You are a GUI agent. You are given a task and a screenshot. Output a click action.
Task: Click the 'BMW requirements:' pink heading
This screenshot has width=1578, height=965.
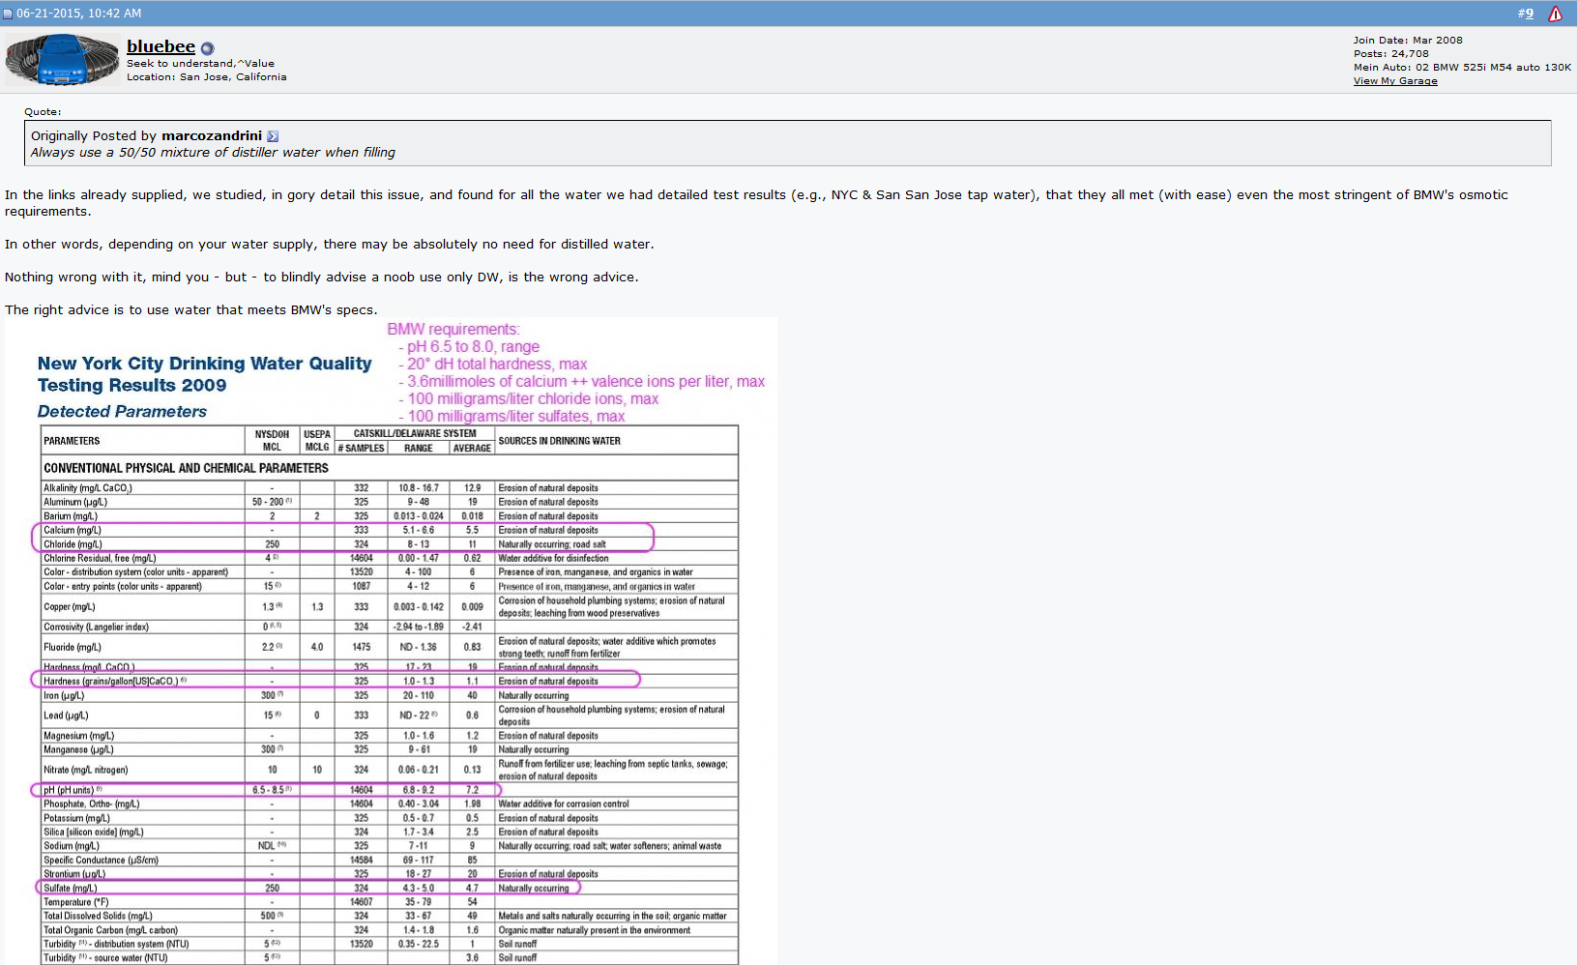click(x=453, y=330)
